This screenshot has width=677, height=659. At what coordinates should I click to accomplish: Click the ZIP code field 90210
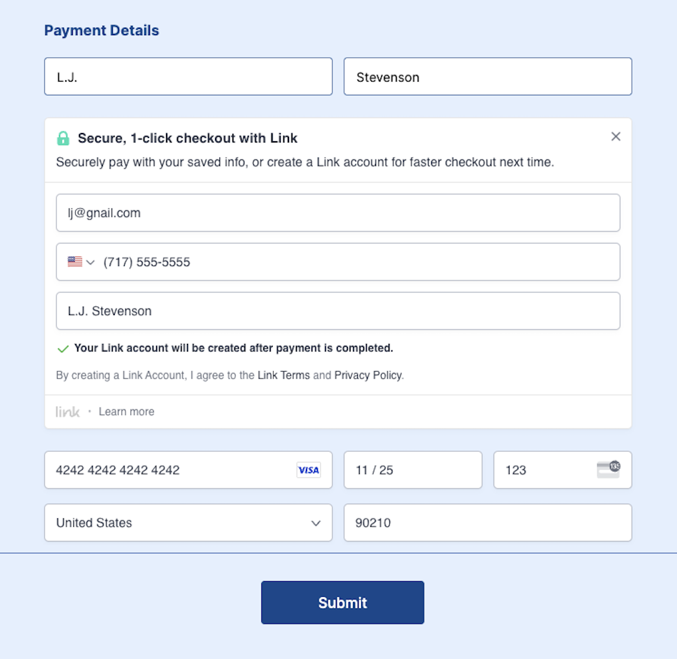click(x=488, y=523)
